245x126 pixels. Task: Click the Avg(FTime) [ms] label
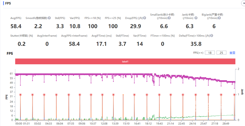pyautogui.click(x=102, y=36)
